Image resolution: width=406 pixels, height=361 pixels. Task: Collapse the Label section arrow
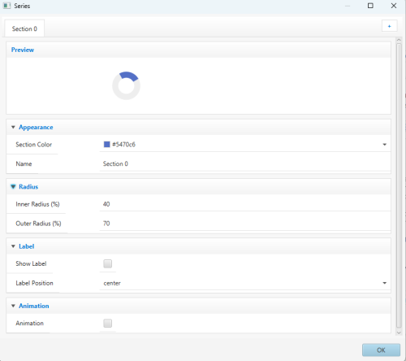(13, 246)
